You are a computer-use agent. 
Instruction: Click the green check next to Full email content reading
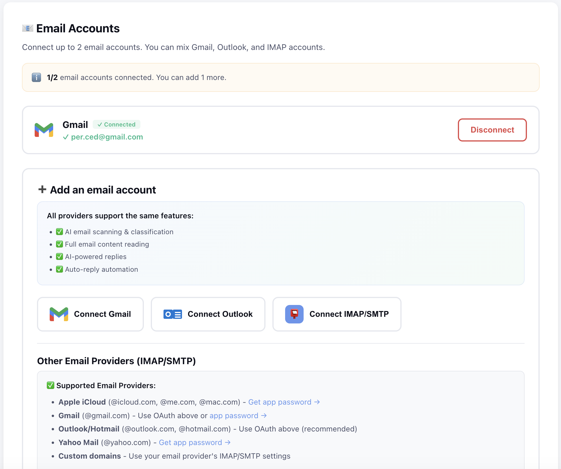(60, 244)
